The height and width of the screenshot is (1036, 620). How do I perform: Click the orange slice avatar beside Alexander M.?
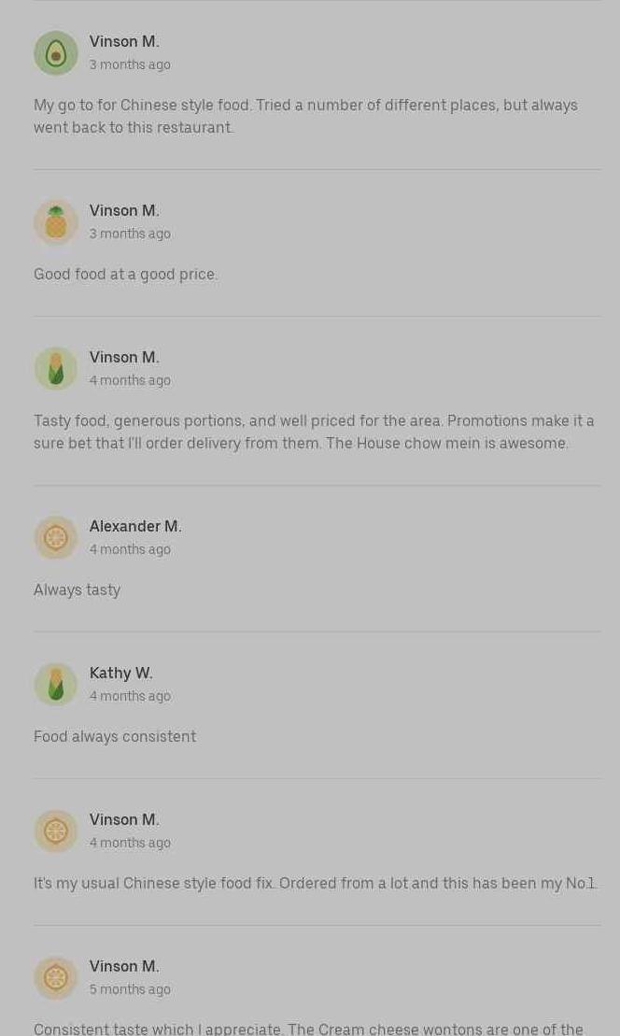pyautogui.click(x=56, y=538)
